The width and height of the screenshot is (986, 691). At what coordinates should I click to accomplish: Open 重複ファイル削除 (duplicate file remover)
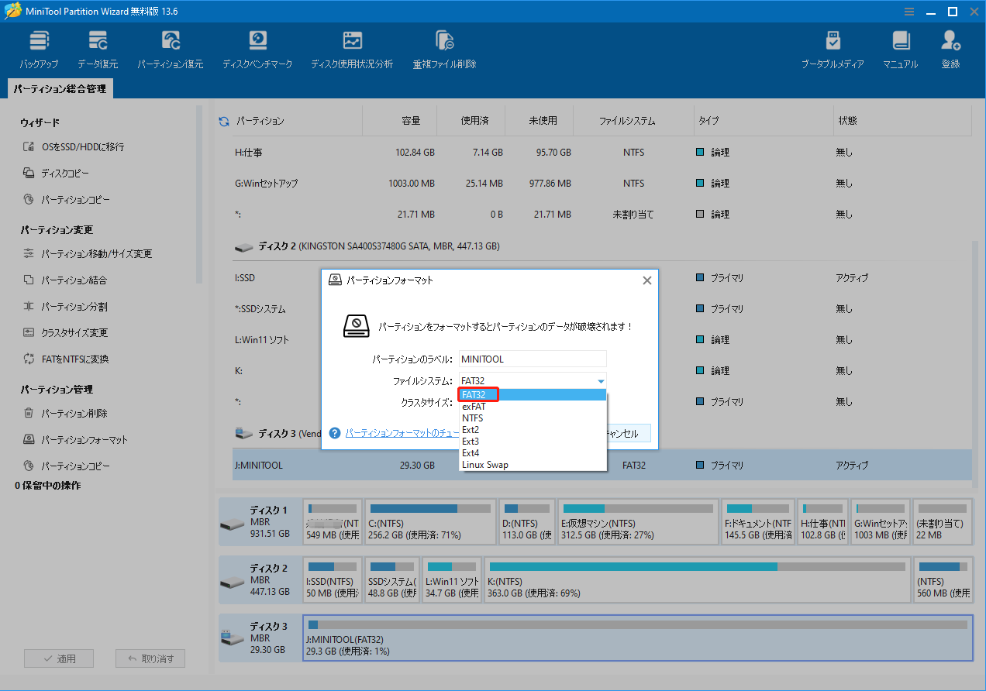pyautogui.click(x=444, y=50)
